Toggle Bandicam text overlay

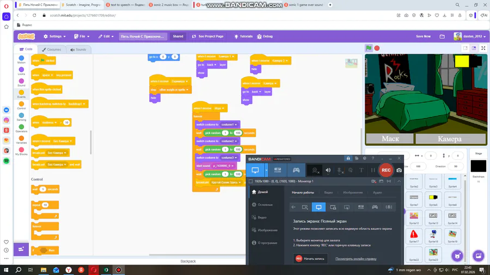(362, 170)
